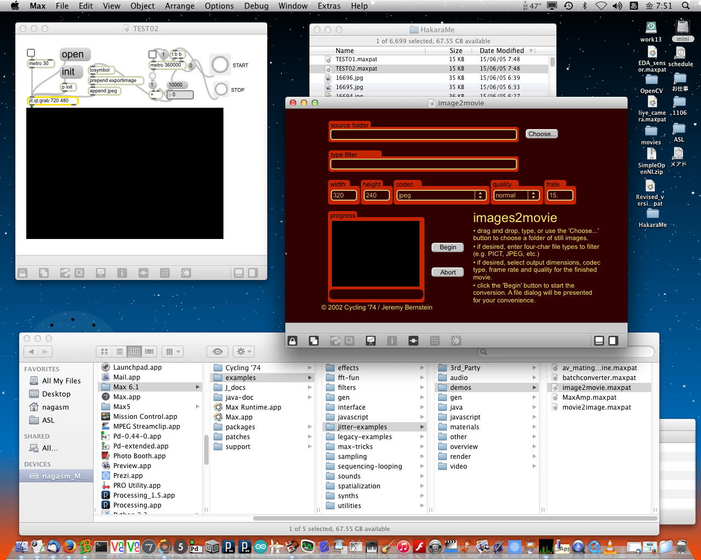Click Quick Look eye icon in Finder

[x=217, y=352]
